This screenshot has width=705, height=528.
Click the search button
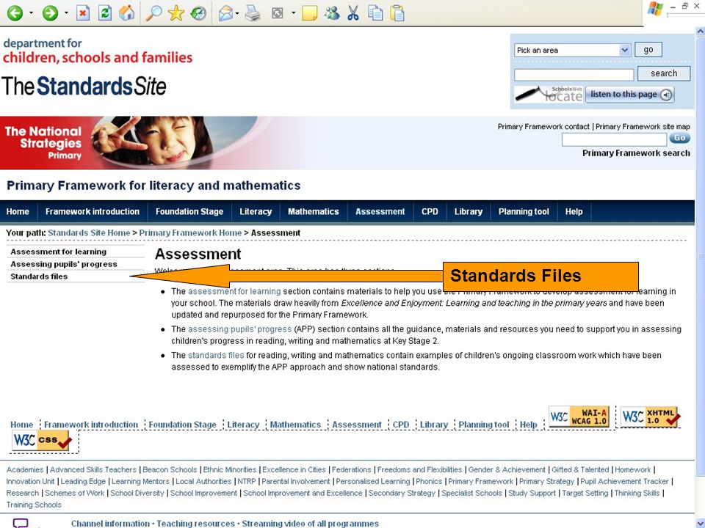click(x=664, y=73)
